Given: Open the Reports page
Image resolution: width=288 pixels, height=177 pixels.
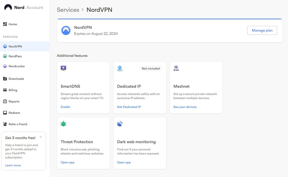Looking at the screenshot, I should 25,101.
